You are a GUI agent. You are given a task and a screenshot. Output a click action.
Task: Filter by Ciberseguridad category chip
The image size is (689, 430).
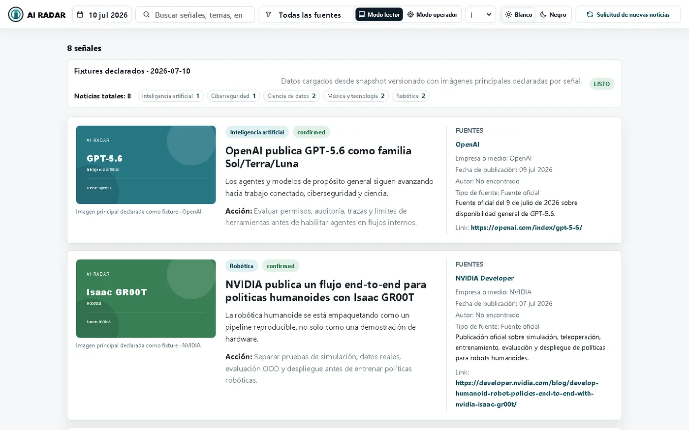233,96
